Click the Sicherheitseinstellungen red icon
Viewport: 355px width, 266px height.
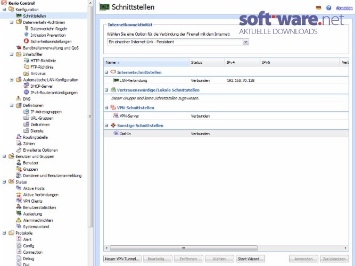[27, 41]
